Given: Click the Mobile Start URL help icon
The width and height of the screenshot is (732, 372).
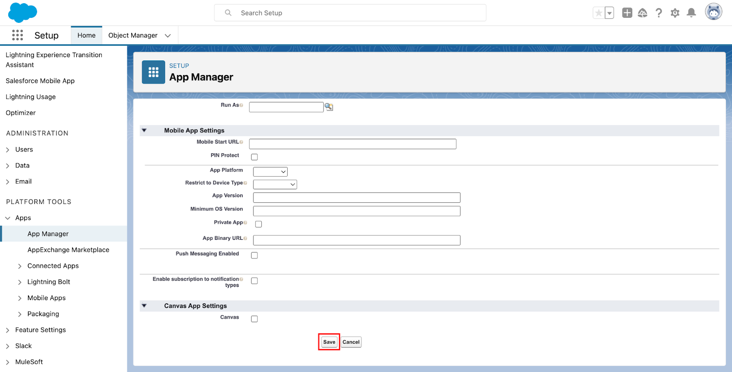Looking at the screenshot, I should tap(241, 142).
